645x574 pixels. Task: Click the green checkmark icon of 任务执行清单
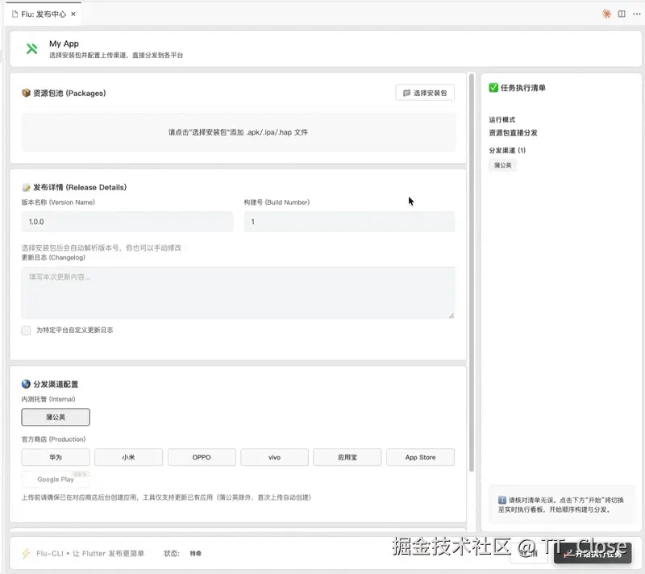[493, 88]
